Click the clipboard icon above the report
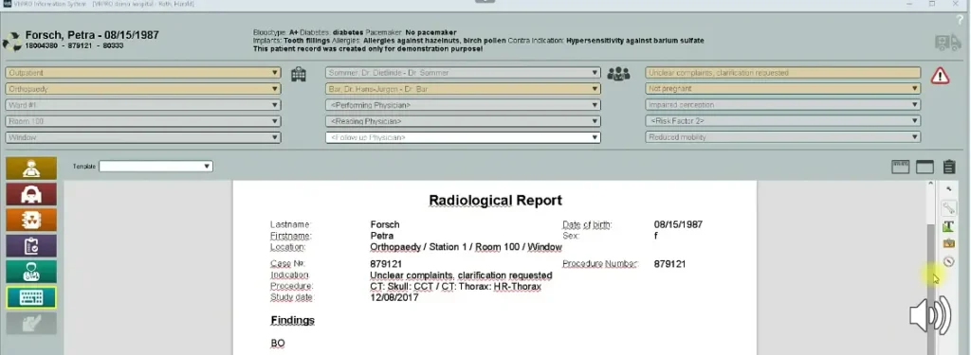 point(948,167)
